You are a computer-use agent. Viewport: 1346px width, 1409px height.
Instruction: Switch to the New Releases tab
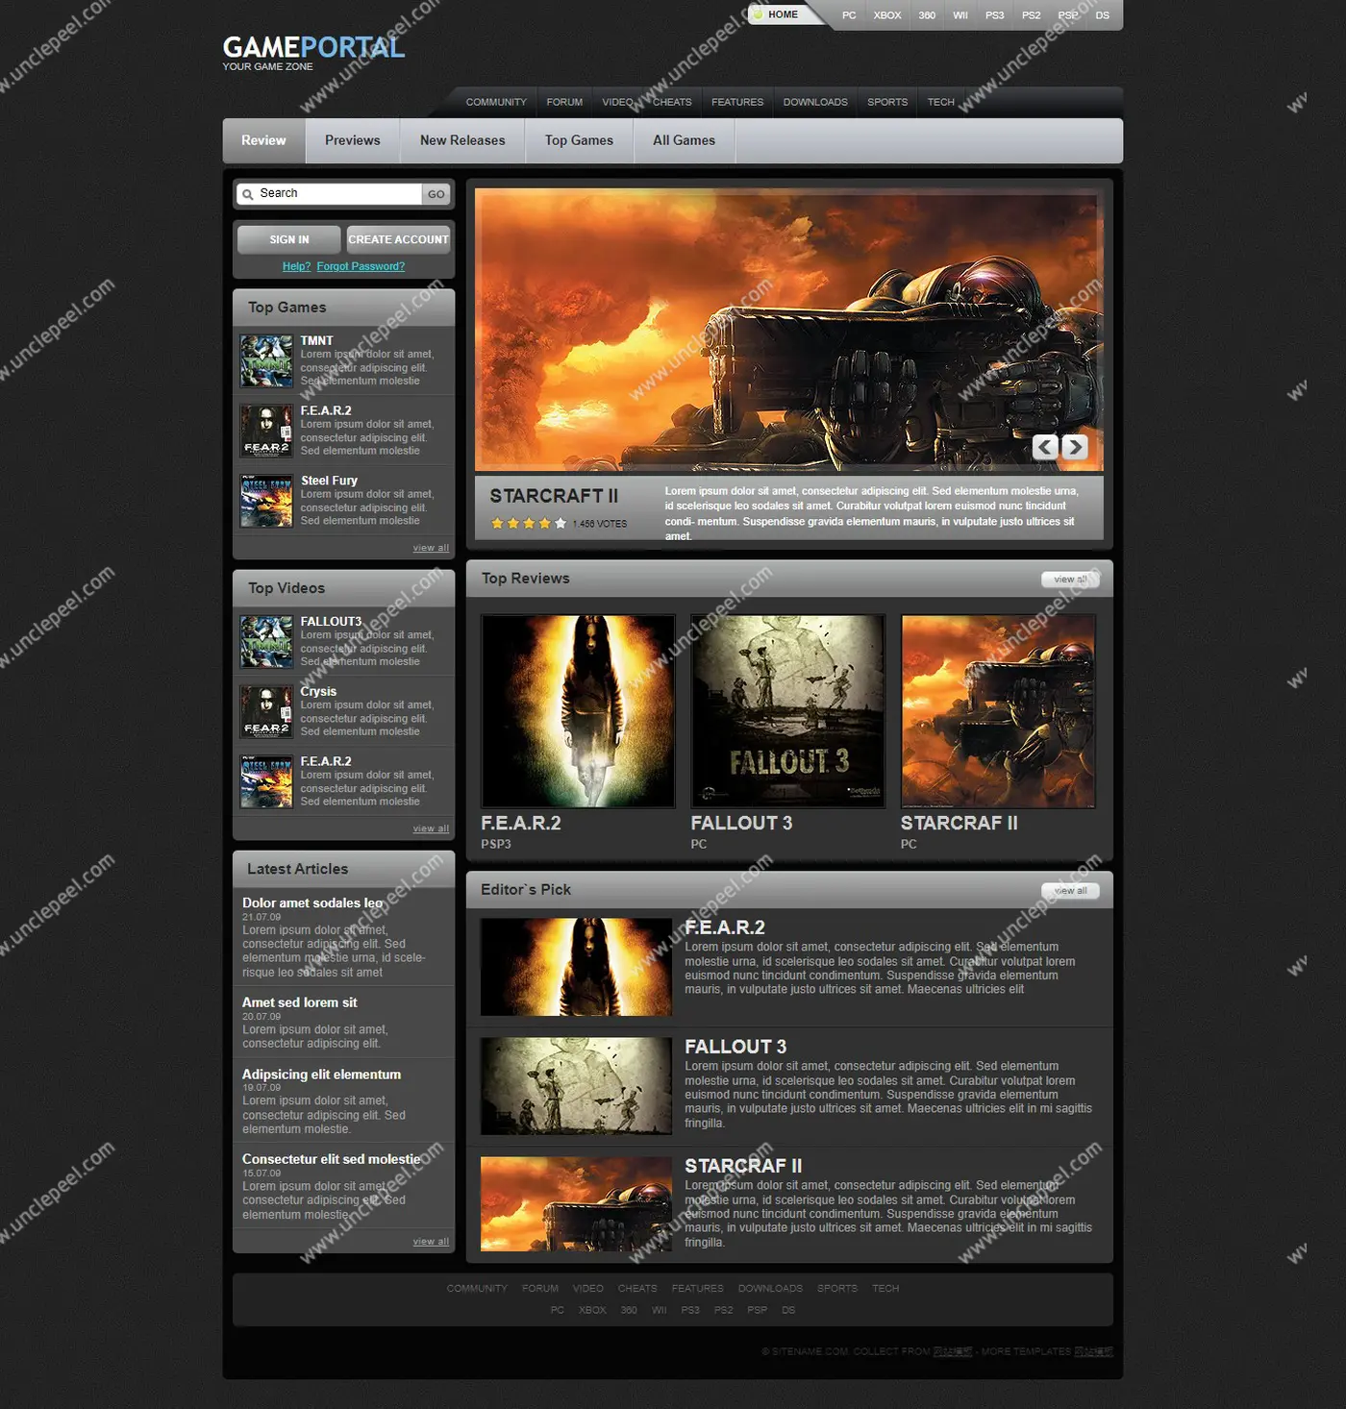[462, 140]
